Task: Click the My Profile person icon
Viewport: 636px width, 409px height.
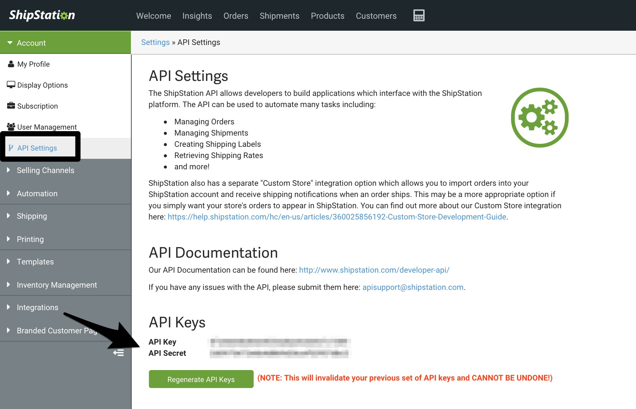Action: point(11,64)
